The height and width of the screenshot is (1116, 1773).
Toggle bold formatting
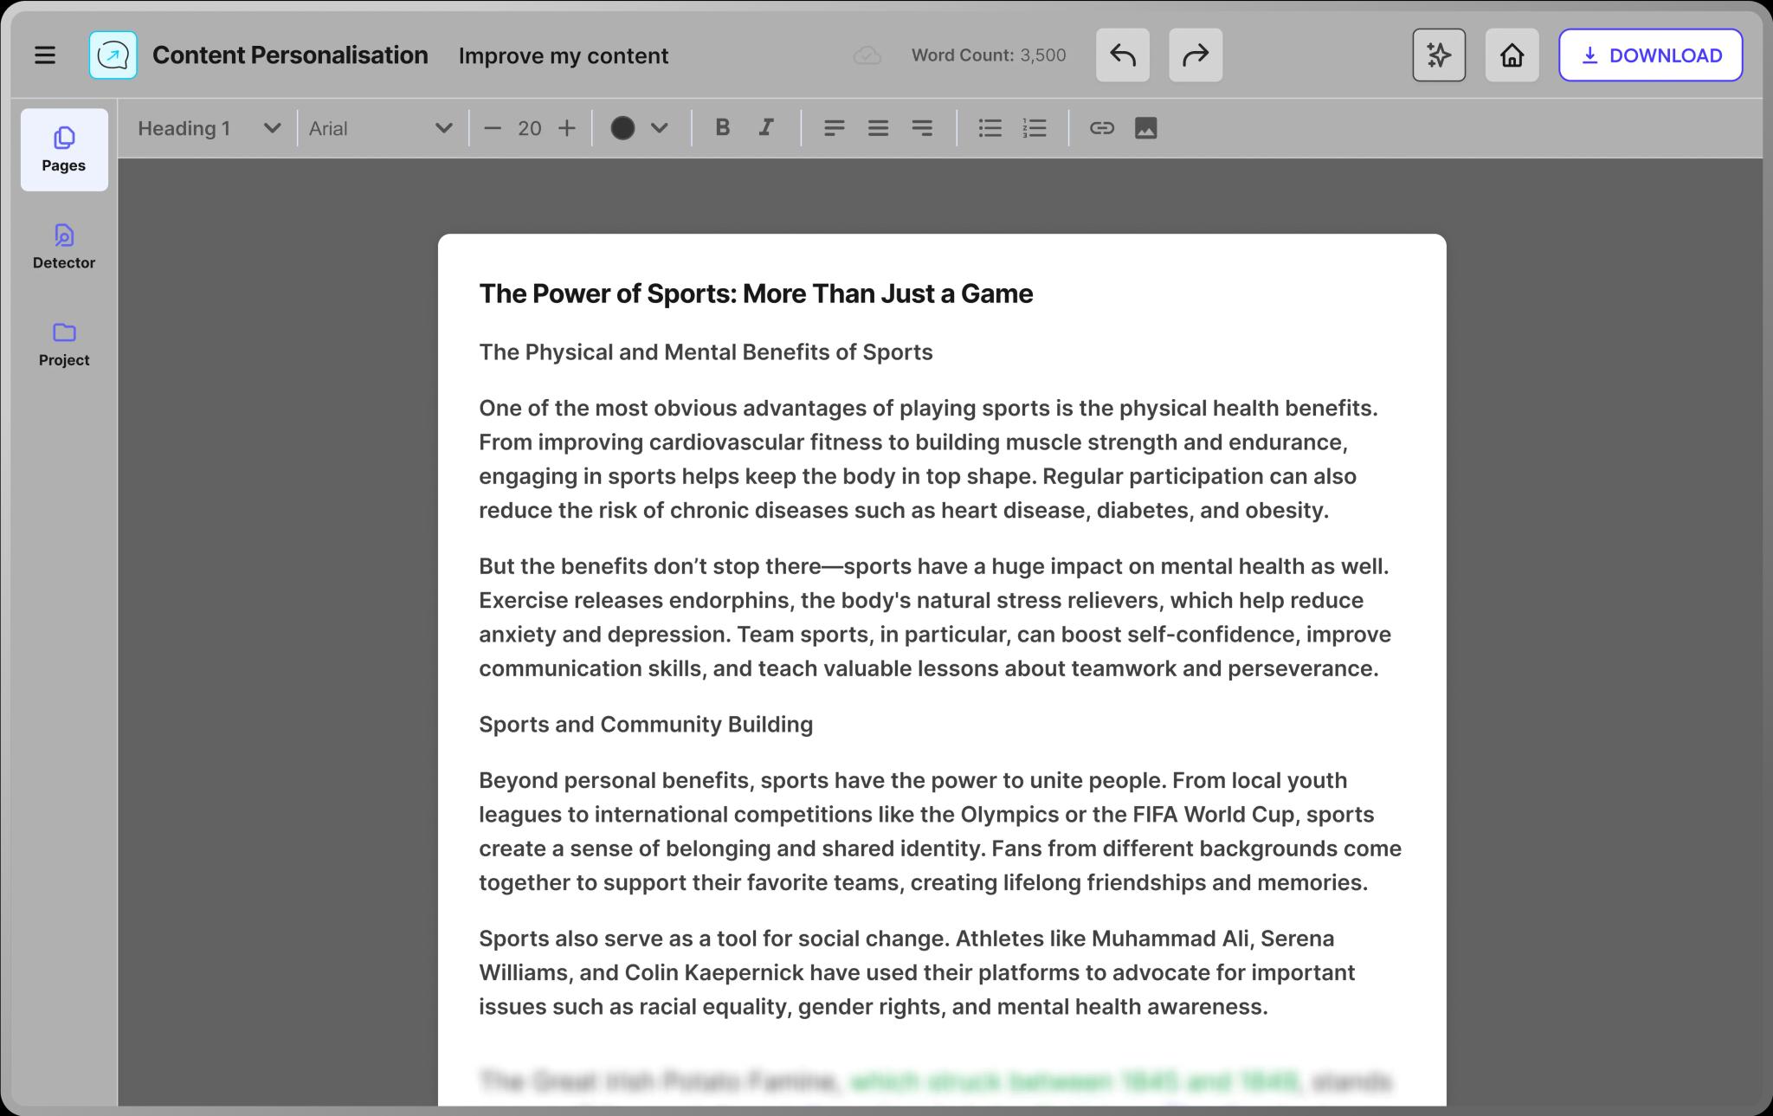[722, 128]
